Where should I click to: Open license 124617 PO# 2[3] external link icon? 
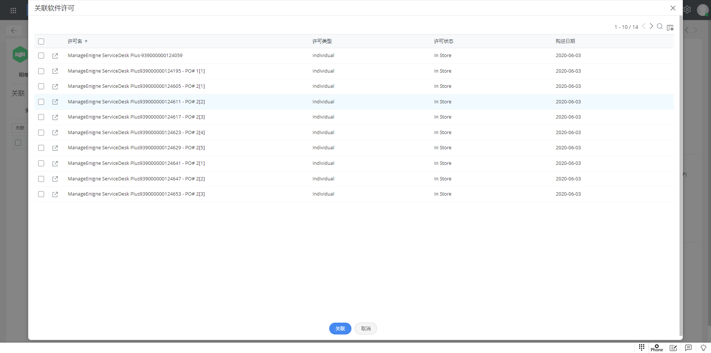pyautogui.click(x=55, y=117)
